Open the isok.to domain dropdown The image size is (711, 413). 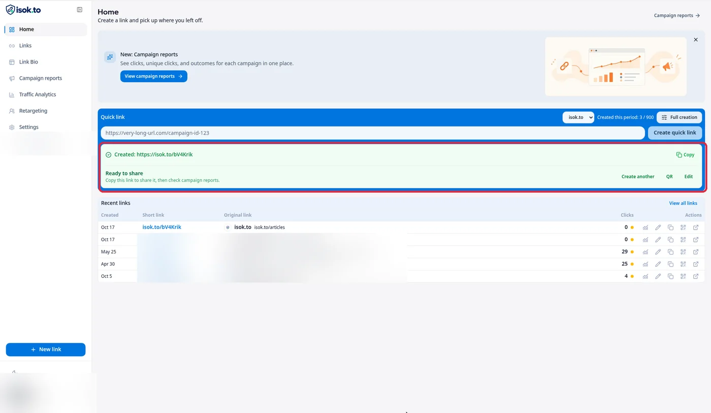click(578, 117)
